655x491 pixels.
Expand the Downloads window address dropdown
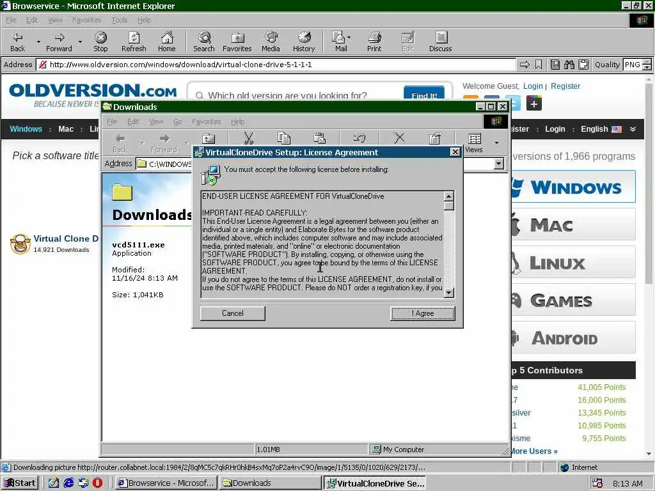coord(499,164)
